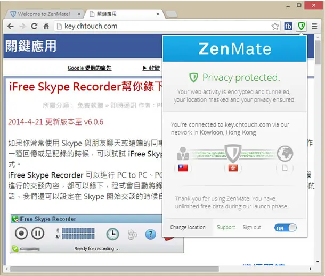
Task: Click the ZenMate shield extension icon
Action: pyautogui.click(x=301, y=26)
